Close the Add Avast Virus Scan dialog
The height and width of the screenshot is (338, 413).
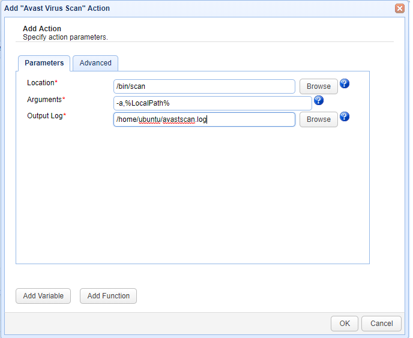[x=400, y=8]
